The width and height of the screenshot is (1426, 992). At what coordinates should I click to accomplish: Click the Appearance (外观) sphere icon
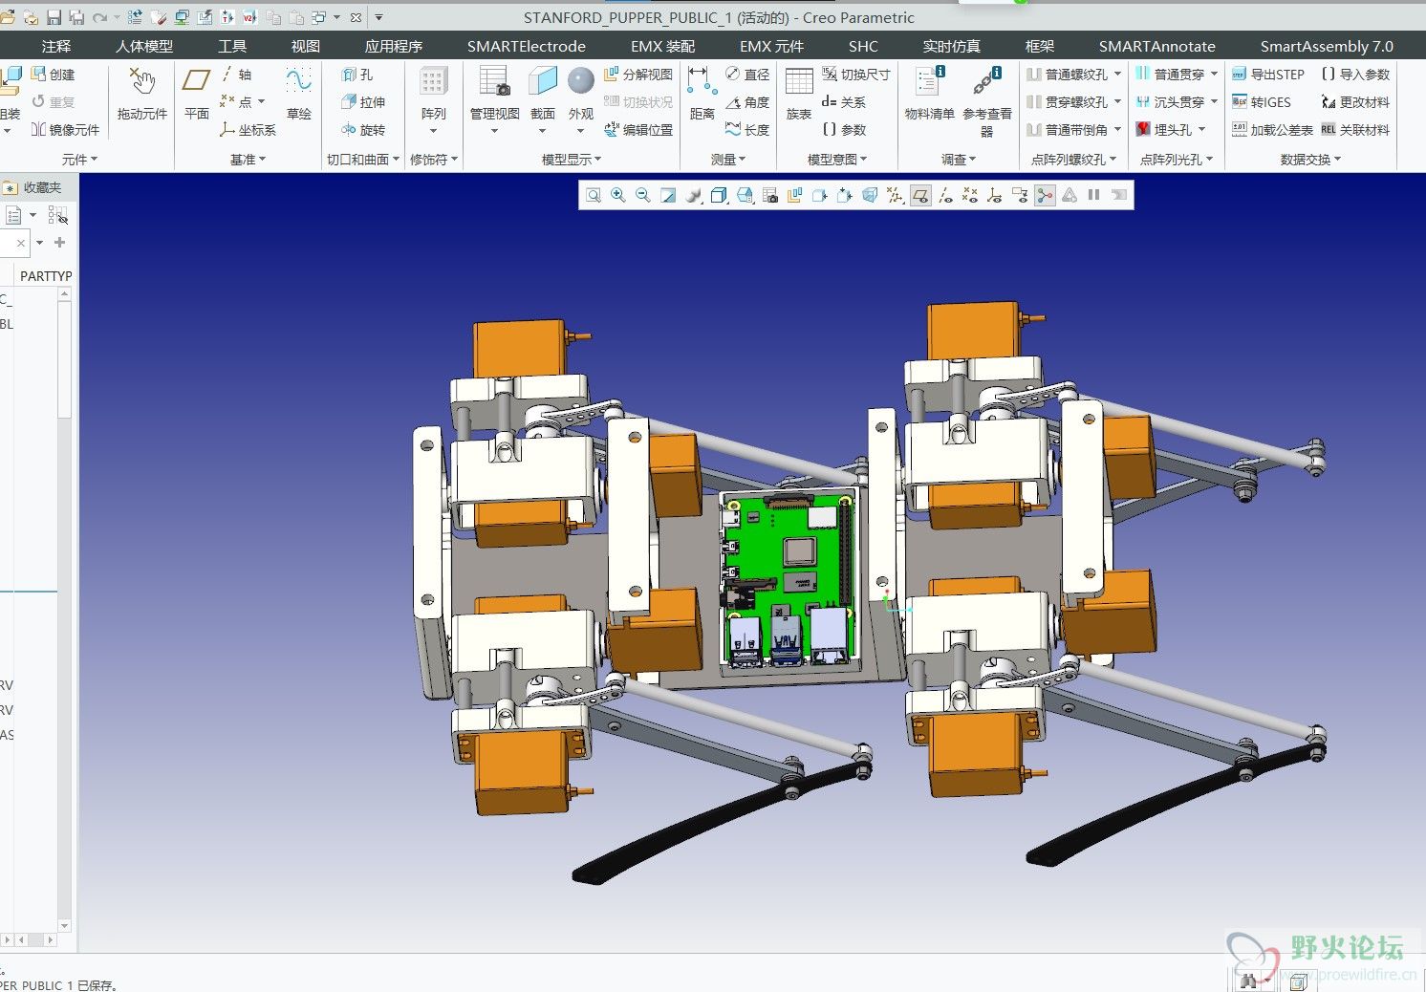pos(581,82)
